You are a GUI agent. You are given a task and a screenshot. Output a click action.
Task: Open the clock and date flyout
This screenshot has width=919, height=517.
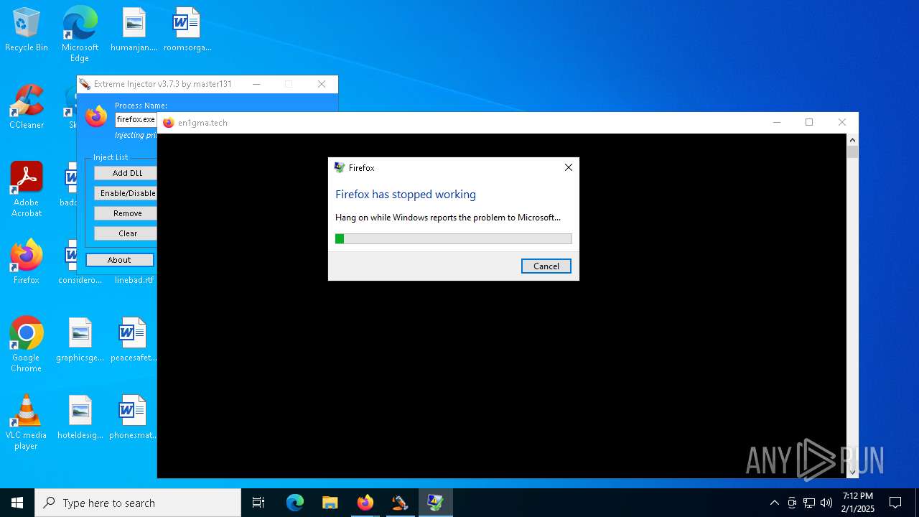pyautogui.click(x=858, y=503)
